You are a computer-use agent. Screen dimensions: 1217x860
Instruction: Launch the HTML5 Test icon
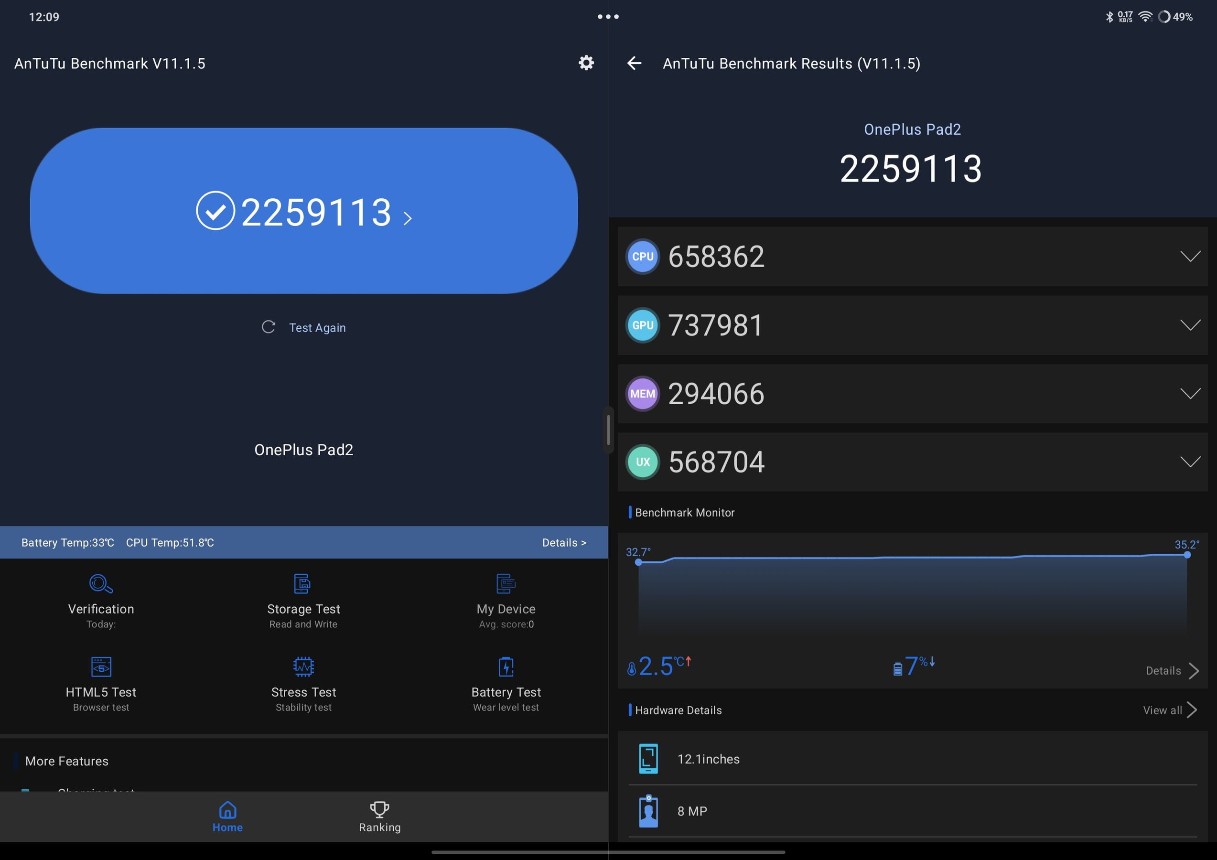101,666
